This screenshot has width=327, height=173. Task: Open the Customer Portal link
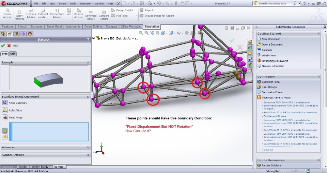coord(271,82)
